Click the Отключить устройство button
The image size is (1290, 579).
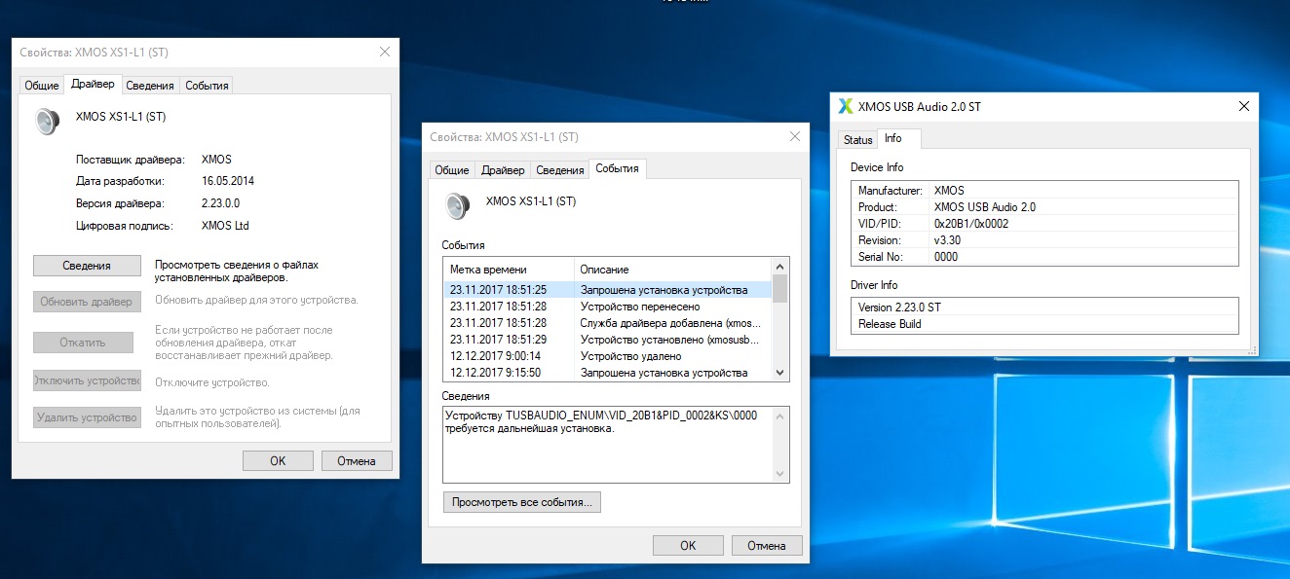[87, 380]
